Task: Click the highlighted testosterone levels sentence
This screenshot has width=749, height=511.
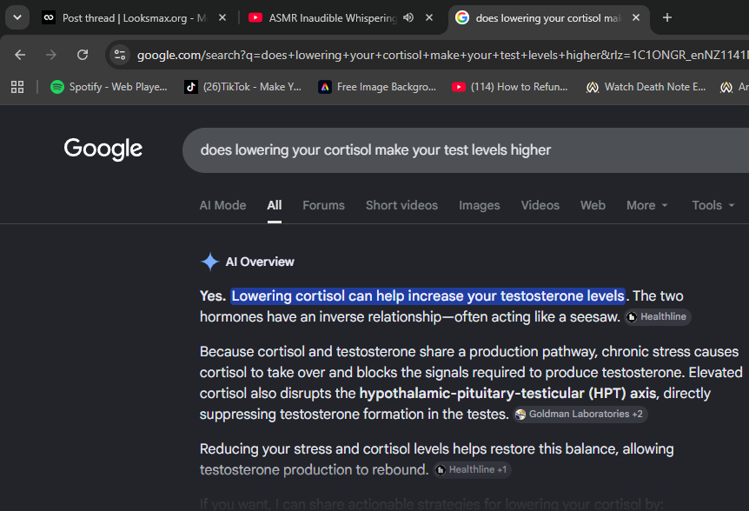Action: pyautogui.click(x=428, y=296)
